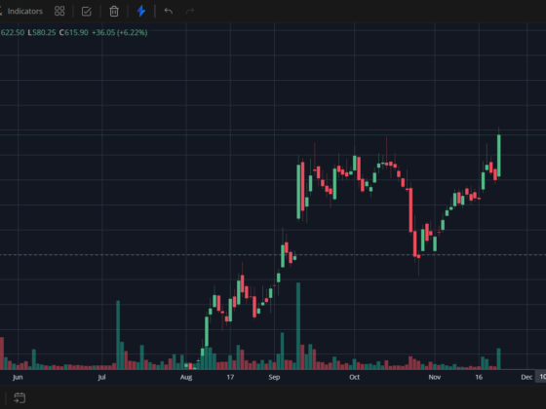Click the tallest green volume bar in September
The width and height of the screenshot is (546, 409).
coord(298,326)
